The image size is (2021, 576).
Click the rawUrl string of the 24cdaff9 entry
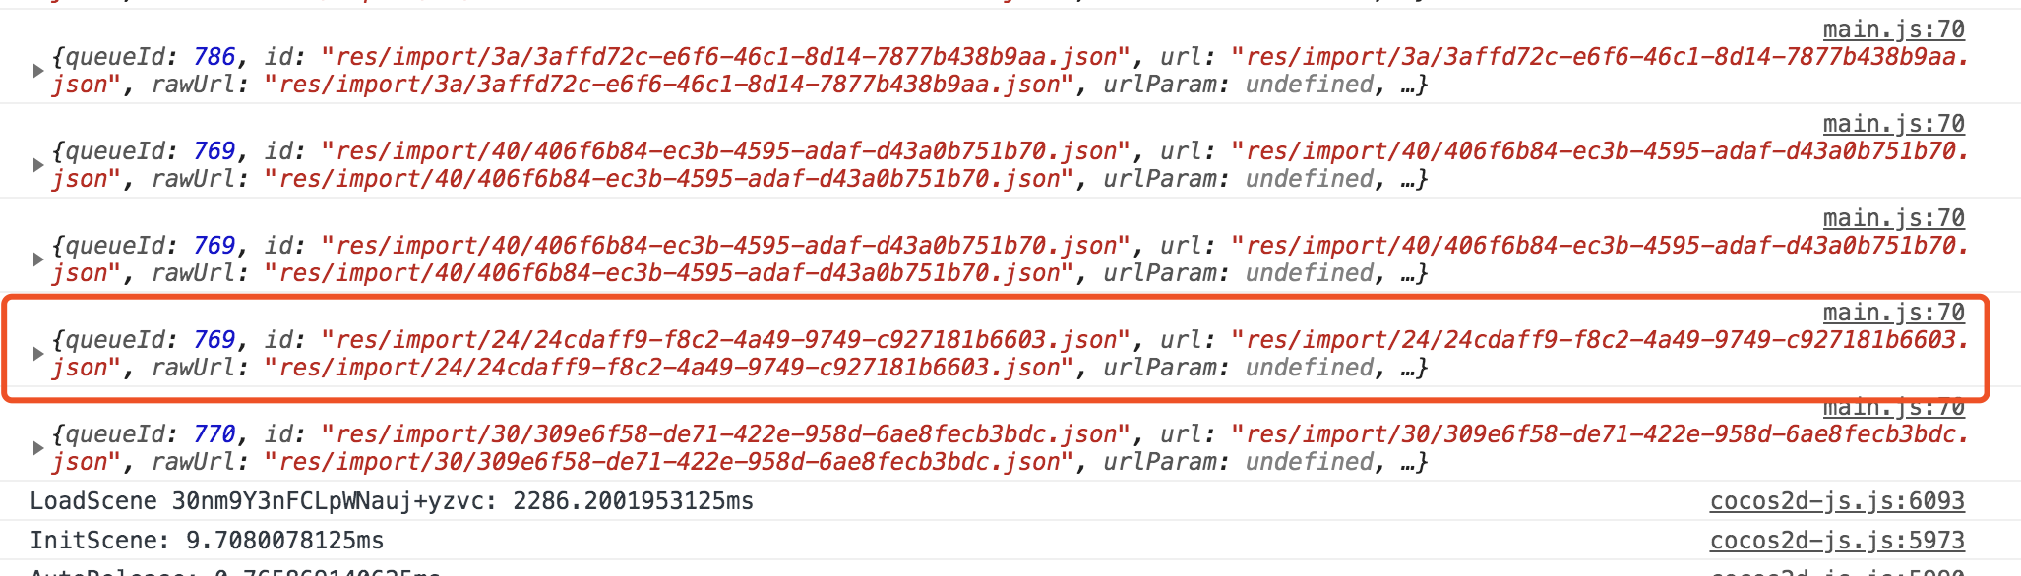point(668,368)
